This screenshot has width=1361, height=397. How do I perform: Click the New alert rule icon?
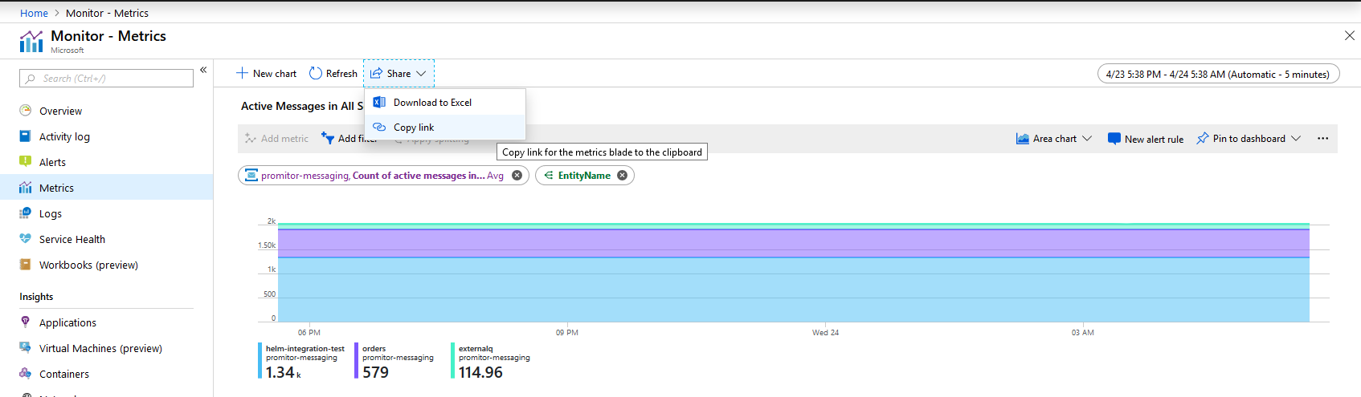pos(1114,139)
